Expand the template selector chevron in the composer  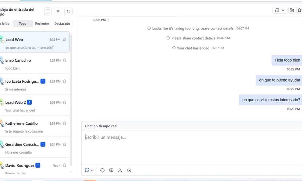pos(92,170)
